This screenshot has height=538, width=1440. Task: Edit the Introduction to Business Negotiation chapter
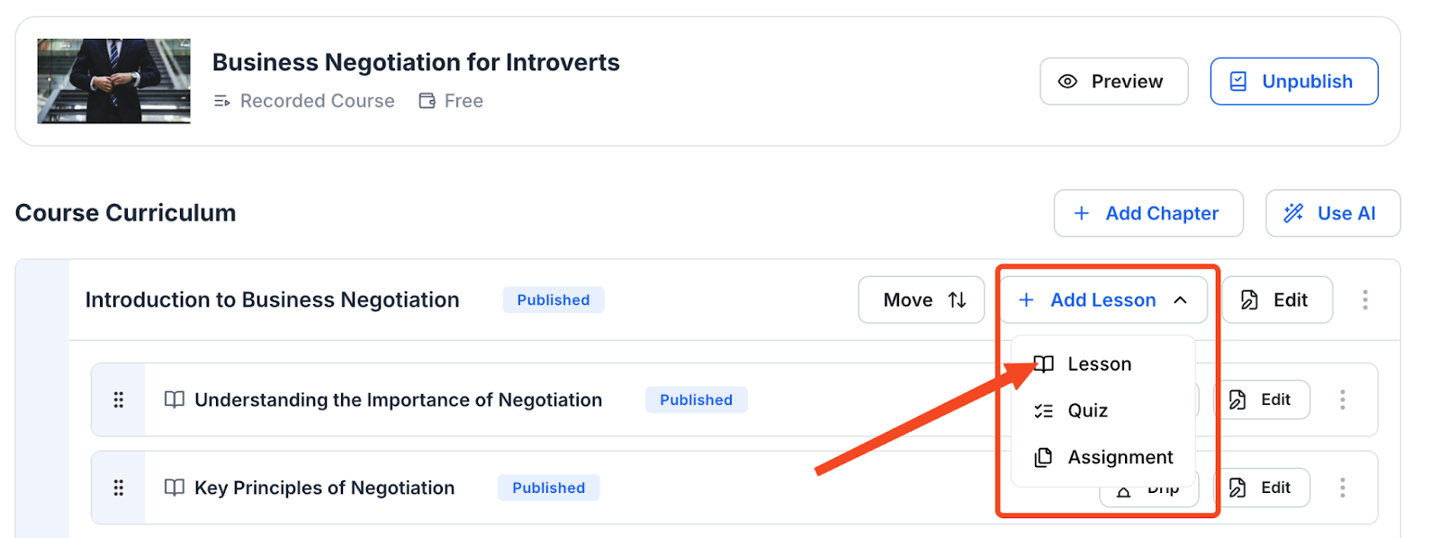1276,300
